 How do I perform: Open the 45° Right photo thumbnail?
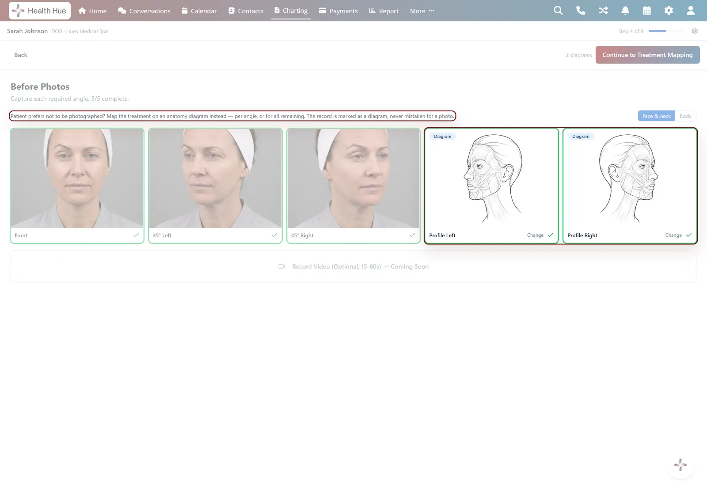(353, 178)
